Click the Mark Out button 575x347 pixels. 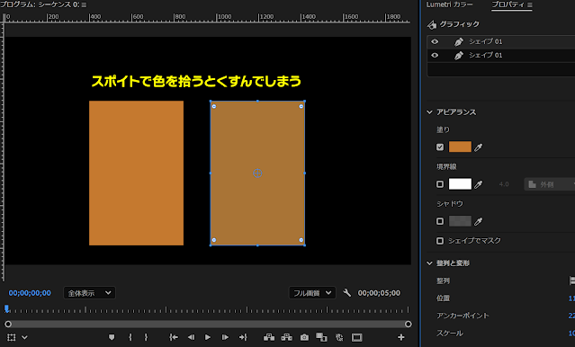pyautogui.click(x=146, y=337)
